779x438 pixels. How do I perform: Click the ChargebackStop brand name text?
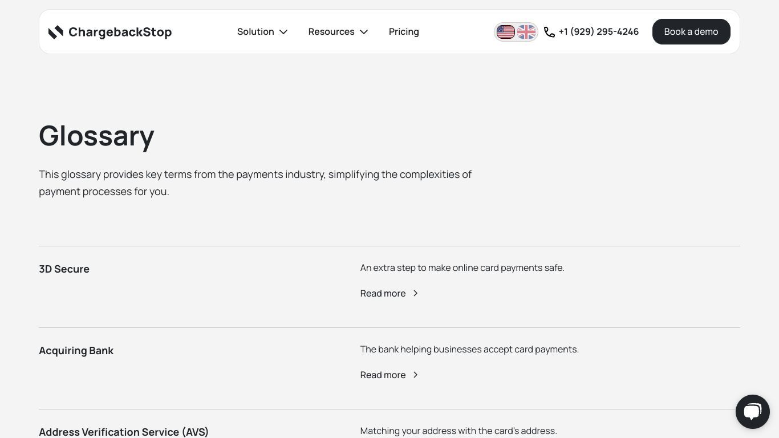[120, 32]
